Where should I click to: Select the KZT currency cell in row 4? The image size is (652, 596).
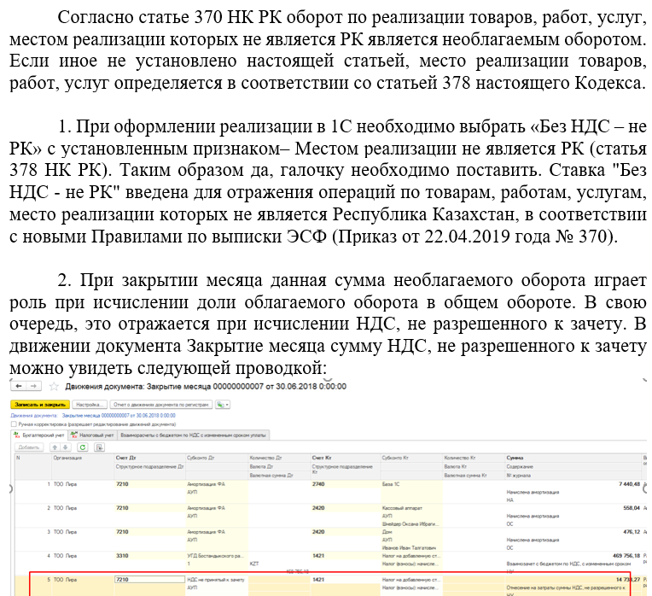coord(254,564)
